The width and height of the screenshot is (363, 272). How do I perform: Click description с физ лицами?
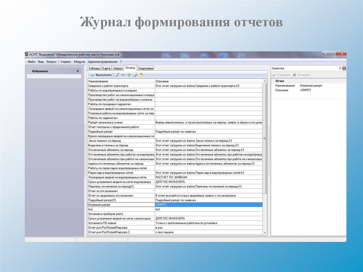click(x=208, y=232)
